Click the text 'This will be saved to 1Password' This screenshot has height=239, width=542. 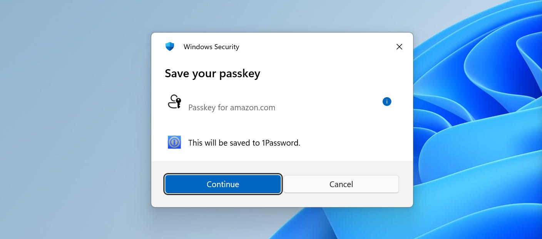tap(244, 143)
